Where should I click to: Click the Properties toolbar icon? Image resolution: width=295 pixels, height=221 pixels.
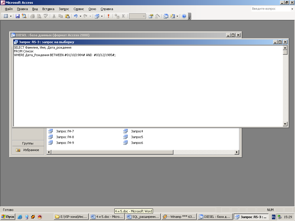[x=151, y=16]
